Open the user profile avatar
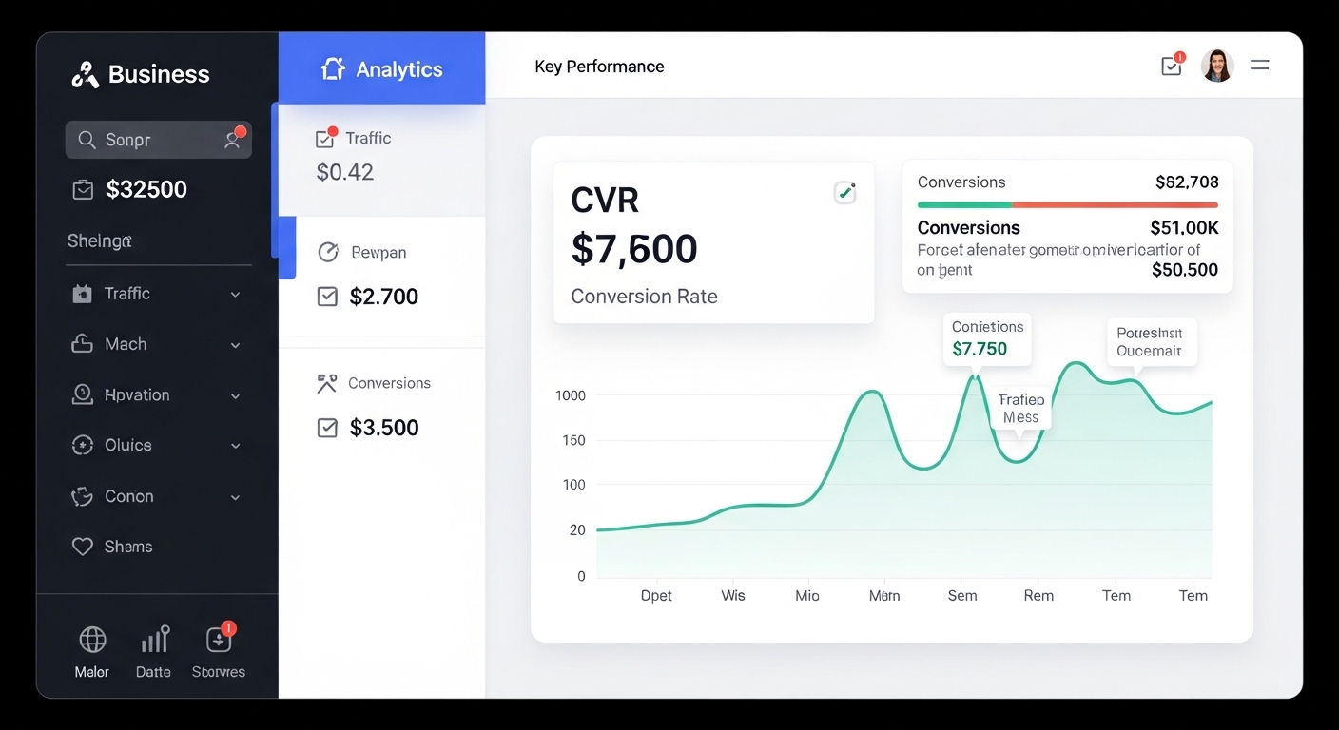This screenshot has width=1339, height=730. (1216, 66)
